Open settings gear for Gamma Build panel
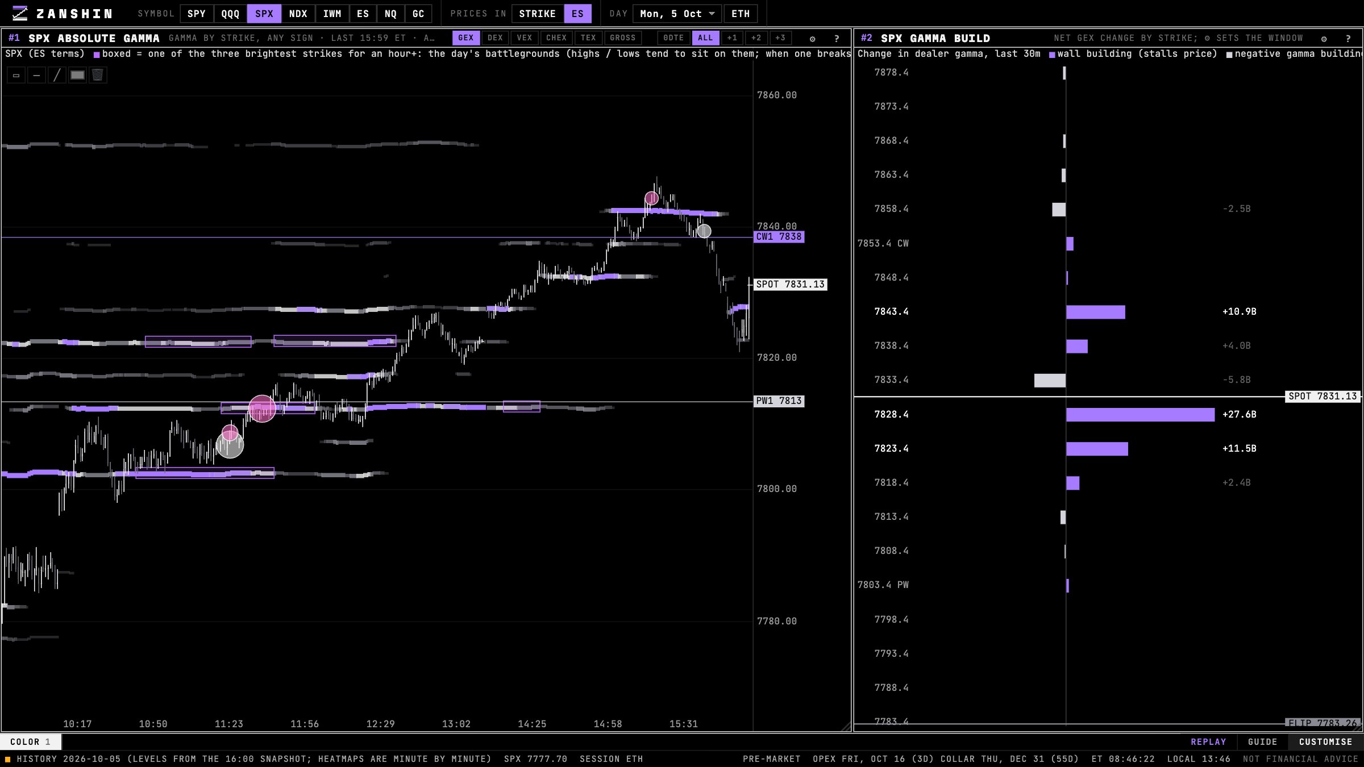Image resolution: width=1364 pixels, height=767 pixels. 1324,39
